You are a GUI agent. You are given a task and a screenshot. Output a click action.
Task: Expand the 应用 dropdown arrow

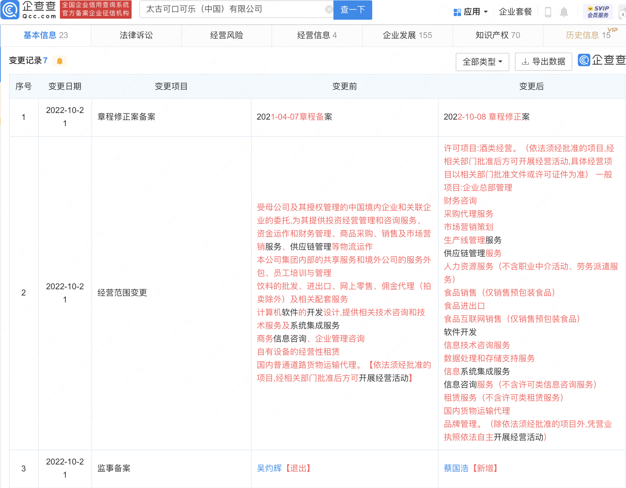(486, 12)
